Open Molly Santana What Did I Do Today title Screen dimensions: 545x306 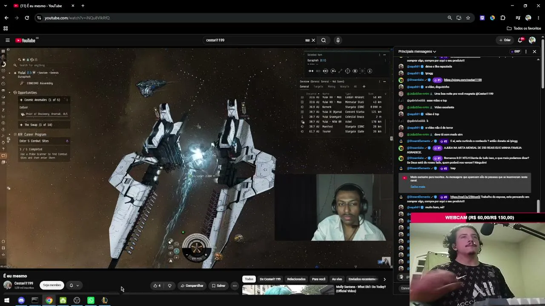pos(361,289)
